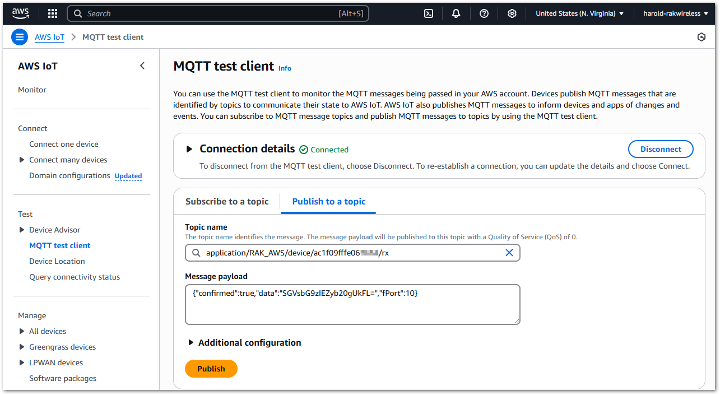Screen dimensions: 720x395
Task: Collapse the AWS IoT sidebar panel
Action: (142, 65)
